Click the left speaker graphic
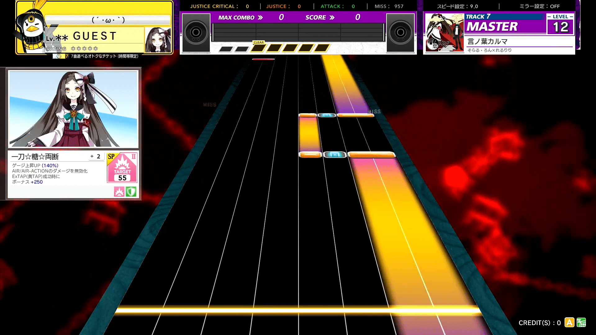The height and width of the screenshot is (335, 596). 196,33
